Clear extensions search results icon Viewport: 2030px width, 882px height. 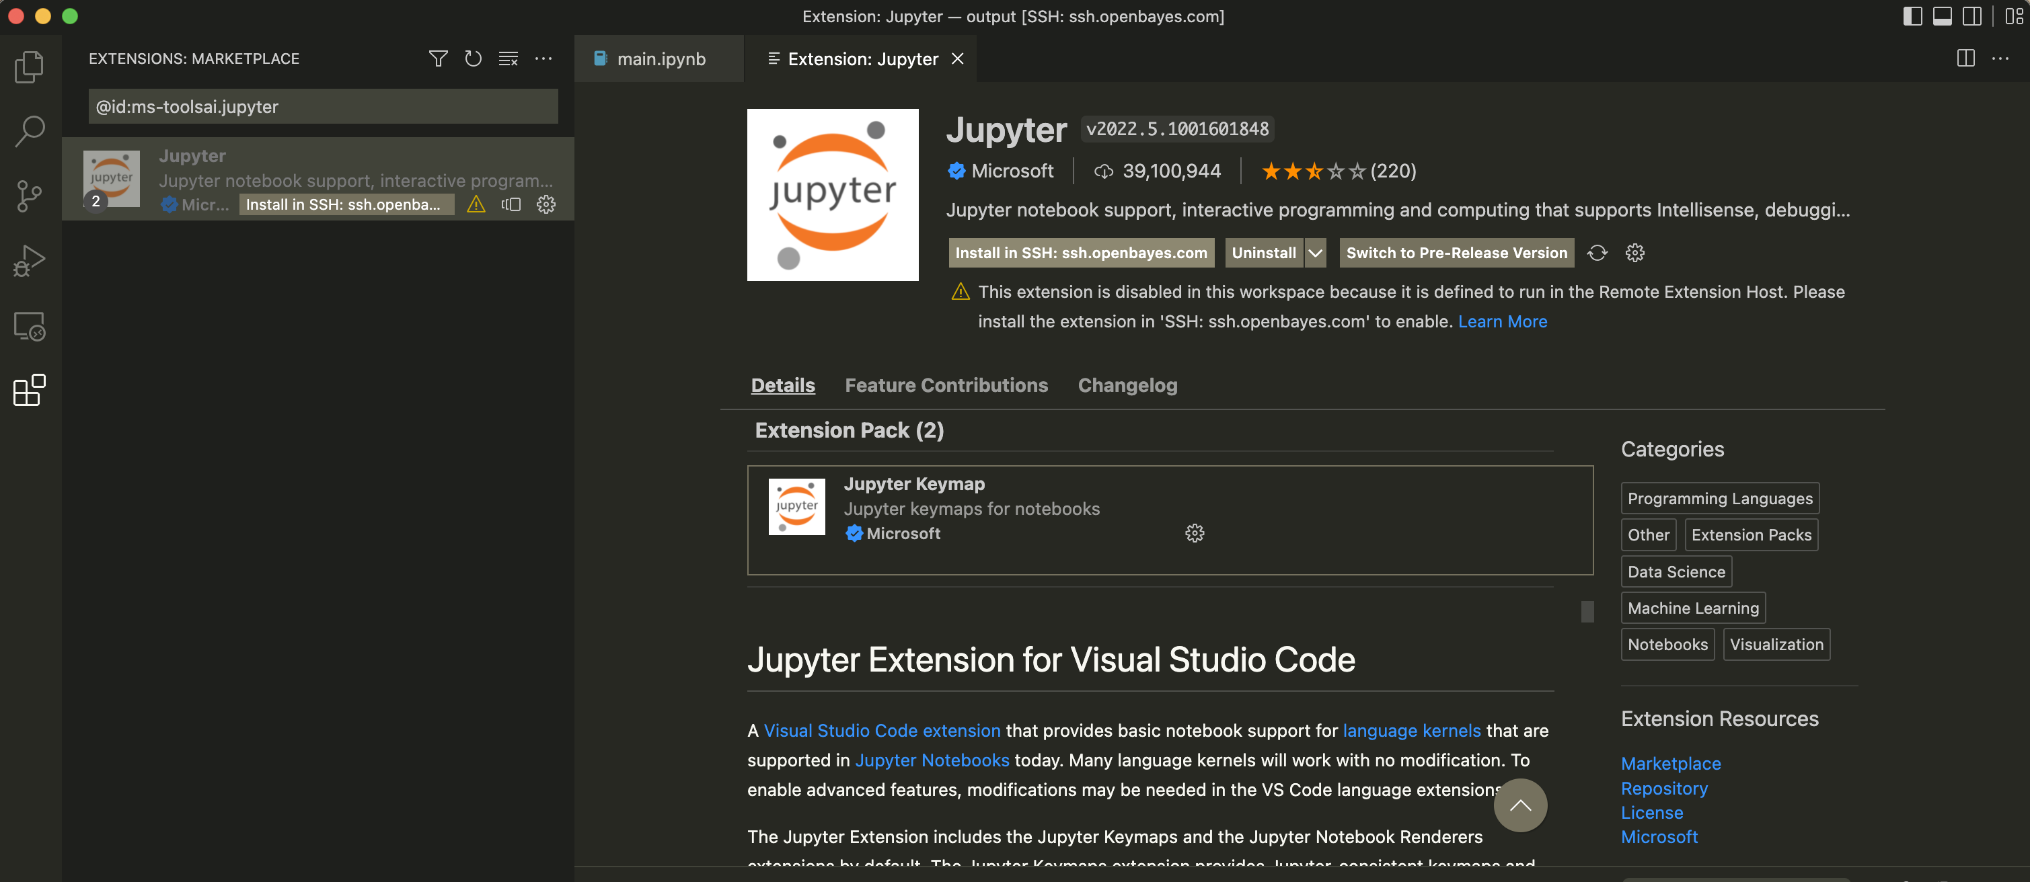click(x=509, y=58)
